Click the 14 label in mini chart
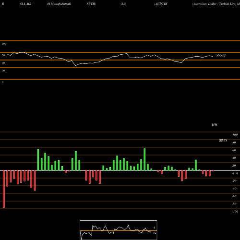The height and width of the screenshot is (240, 240). tap(155, 233)
